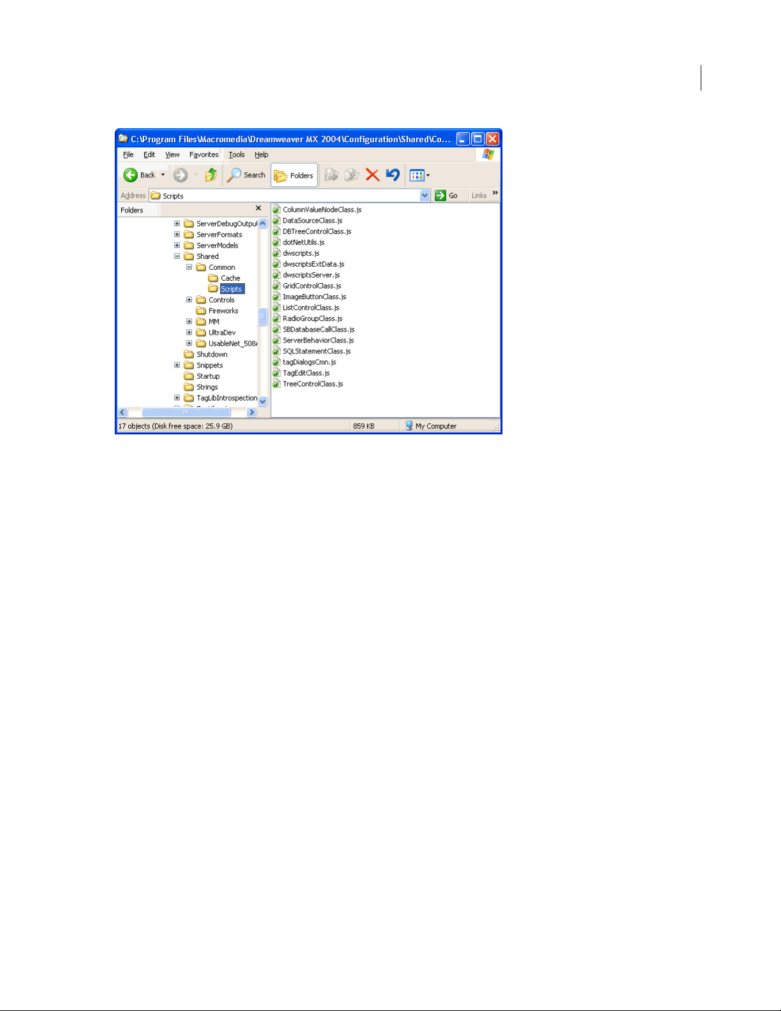Screen dimensions: 781x1011
Task: Select RadioGroupClass.js file icon
Action: tap(277, 318)
